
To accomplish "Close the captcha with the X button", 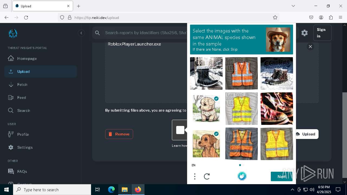I will (310, 47).
